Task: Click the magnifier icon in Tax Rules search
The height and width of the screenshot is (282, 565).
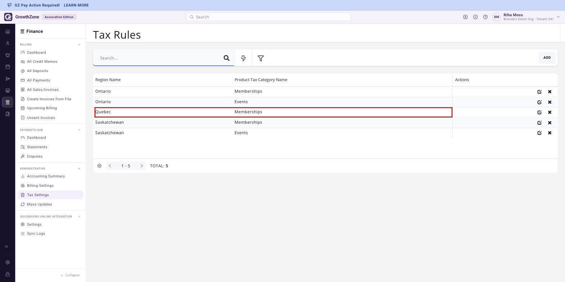Action: 227,58
